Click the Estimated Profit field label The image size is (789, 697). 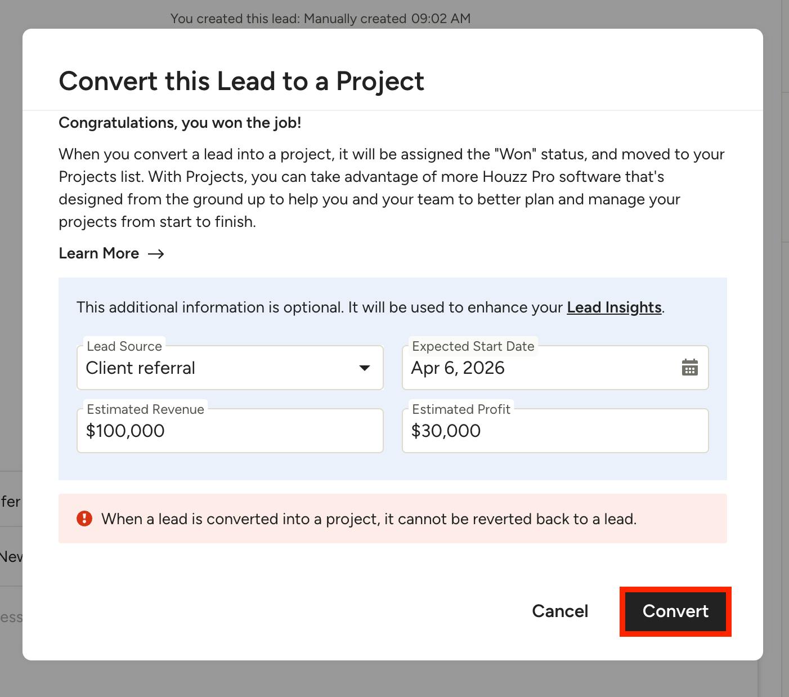[461, 409]
